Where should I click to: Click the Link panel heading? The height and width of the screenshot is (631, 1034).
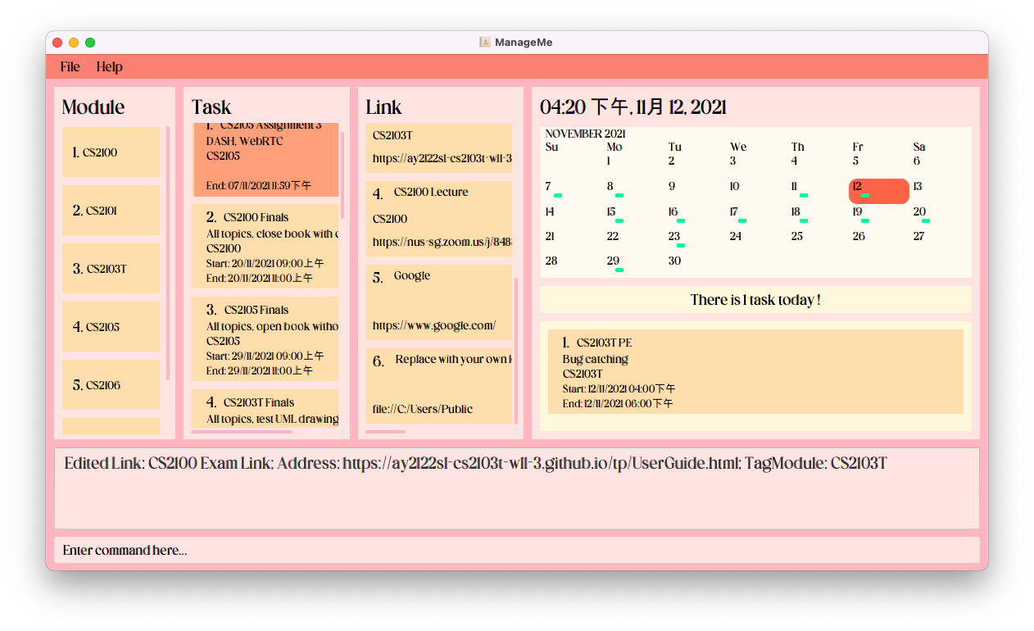point(383,107)
